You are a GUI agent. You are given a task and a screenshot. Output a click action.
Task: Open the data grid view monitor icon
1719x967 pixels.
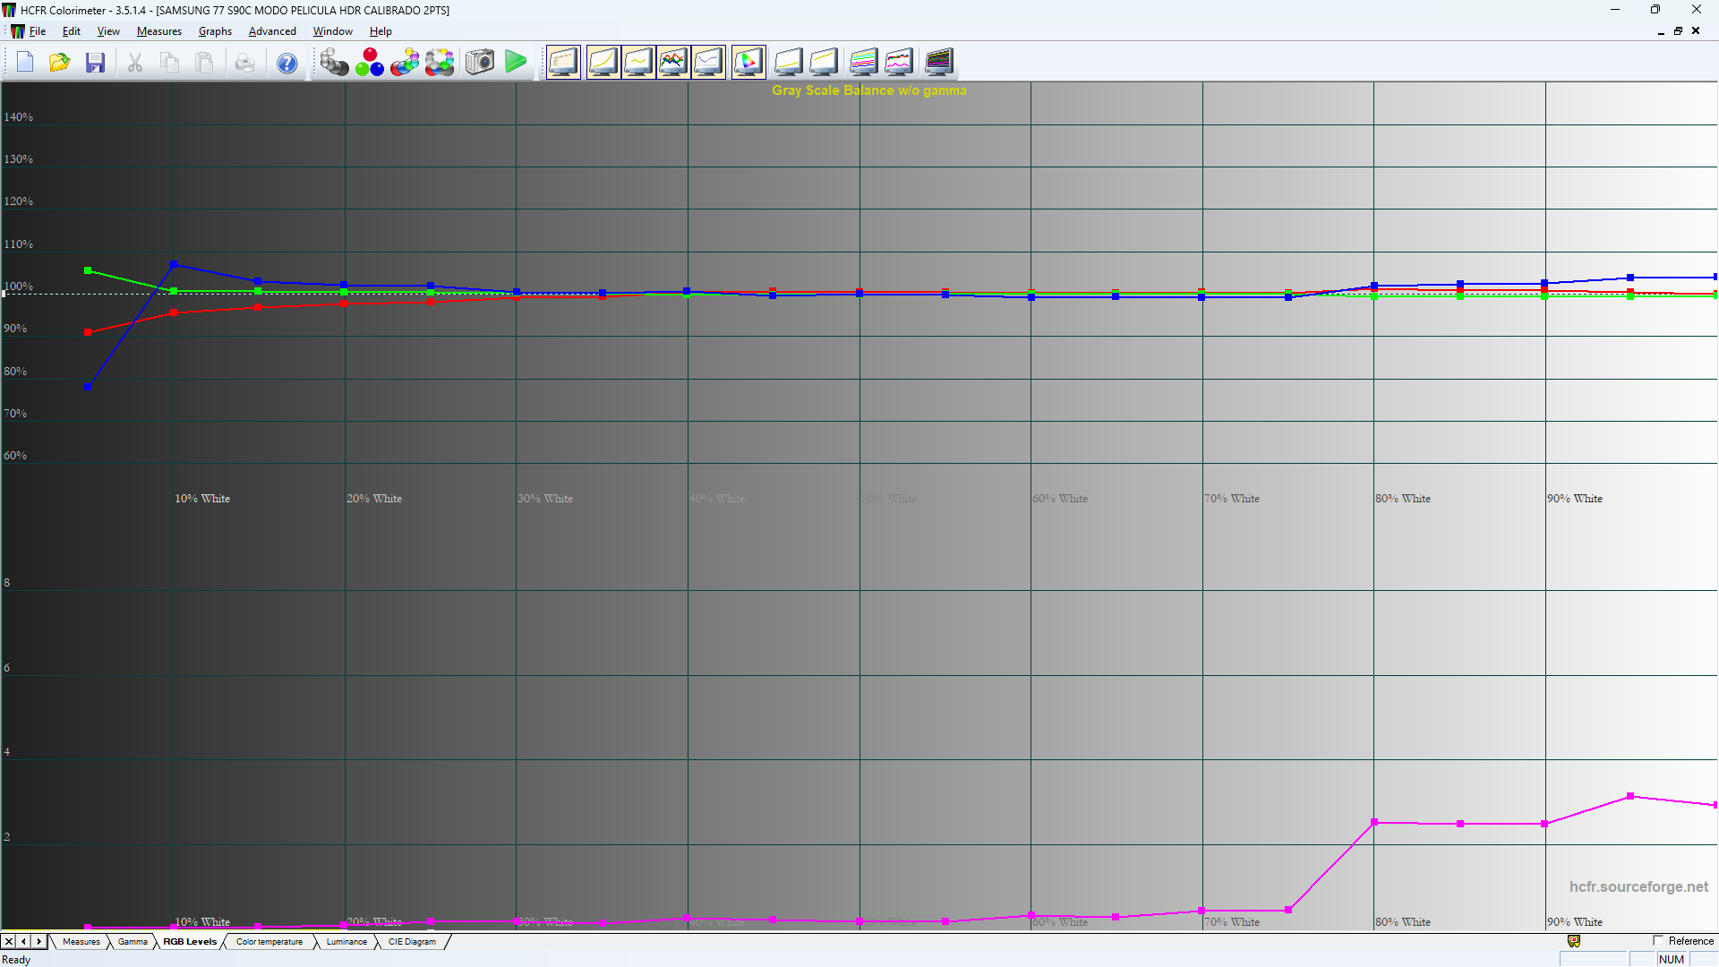(x=563, y=62)
